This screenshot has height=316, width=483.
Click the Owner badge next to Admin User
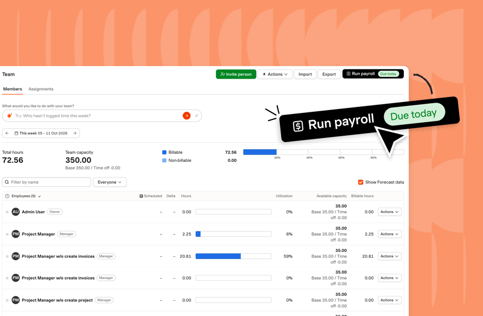pos(55,212)
